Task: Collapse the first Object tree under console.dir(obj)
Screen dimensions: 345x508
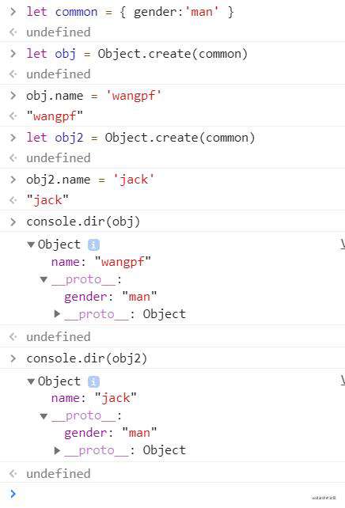Action: point(31,245)
